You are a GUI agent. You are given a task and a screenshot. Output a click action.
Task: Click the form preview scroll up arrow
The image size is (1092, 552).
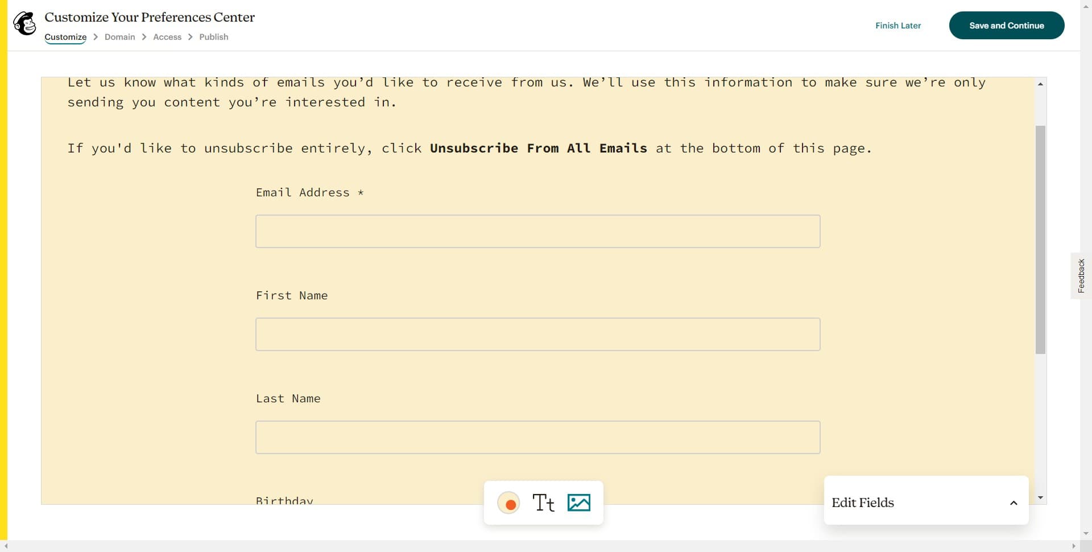[x=1040, y=84]
